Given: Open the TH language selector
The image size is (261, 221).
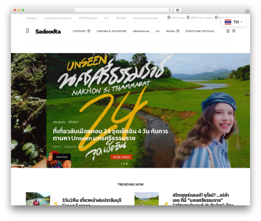Looking at the screenshot, I should [234, 22].
